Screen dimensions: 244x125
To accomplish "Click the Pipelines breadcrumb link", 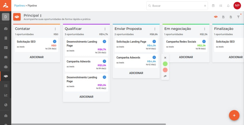I will coord(20,6).
